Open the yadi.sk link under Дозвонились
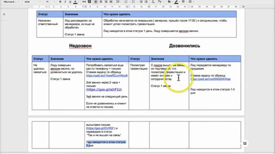Viewport: 275px width, 154px height. (x=211, y=79)
